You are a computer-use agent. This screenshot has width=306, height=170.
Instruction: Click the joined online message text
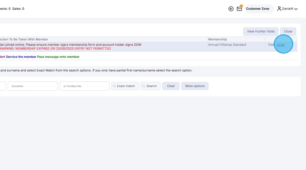71,45
